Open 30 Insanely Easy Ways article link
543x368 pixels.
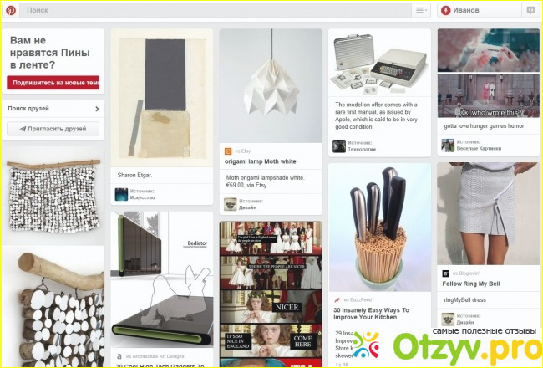371,314
